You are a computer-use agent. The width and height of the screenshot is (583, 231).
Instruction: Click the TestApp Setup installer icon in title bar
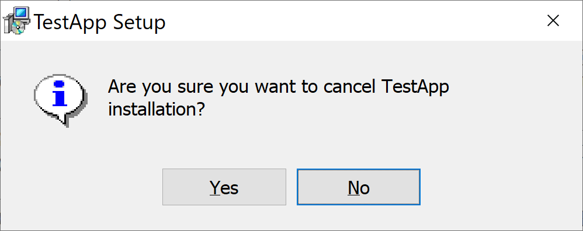click(17, 21)
